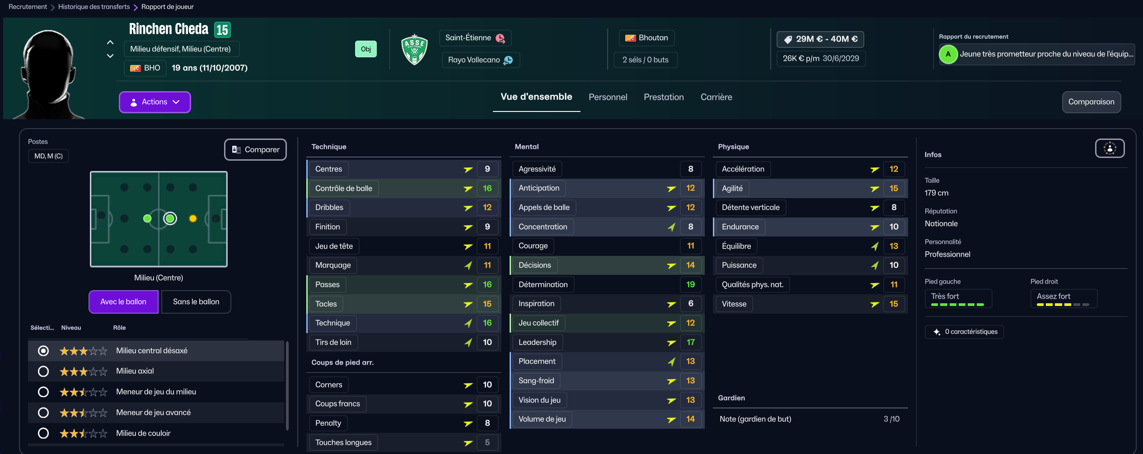
Task: Open the Carrière tab
Action: click(716, 97)
